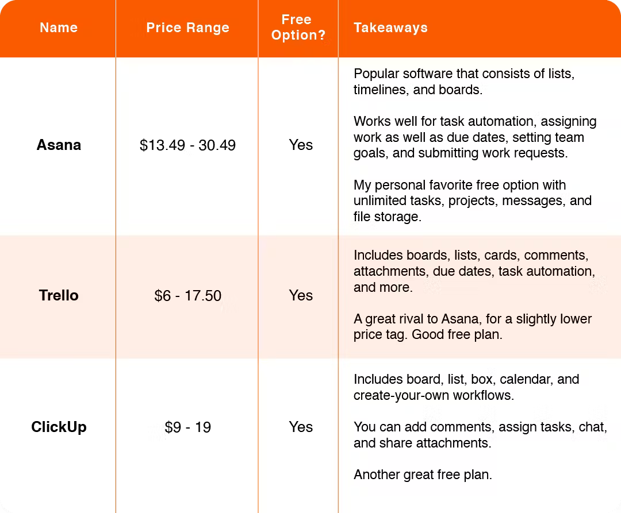Select the 'Works well for task automation' text

pyautogui.click(x=475, y=137)
